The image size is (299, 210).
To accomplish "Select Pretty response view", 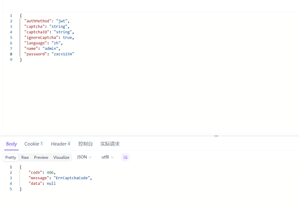I will (x=11, y=158).
